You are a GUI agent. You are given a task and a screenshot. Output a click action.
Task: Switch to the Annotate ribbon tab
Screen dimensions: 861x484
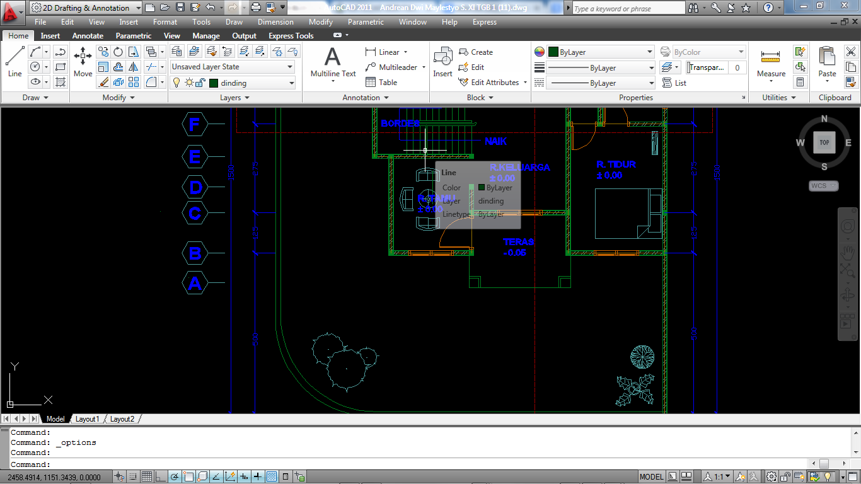coord(88,36)
